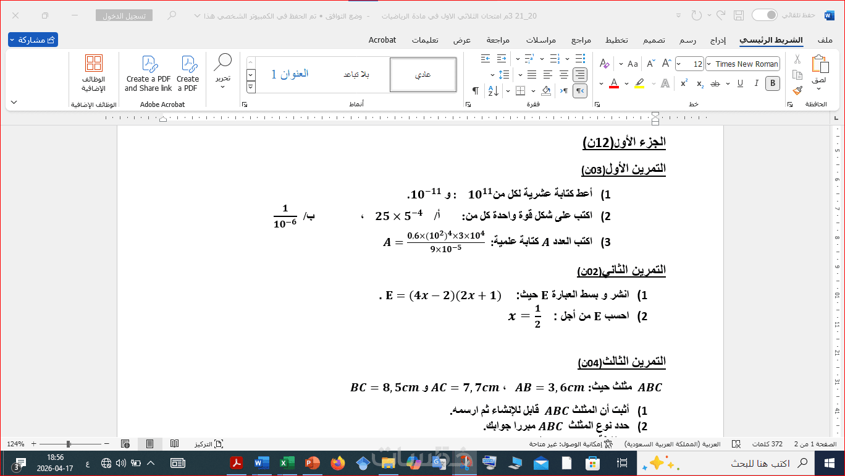This screenshot has width=845, height=476.
Task: Click the Text Effects outlined A icon
Action: coord(665,83)
